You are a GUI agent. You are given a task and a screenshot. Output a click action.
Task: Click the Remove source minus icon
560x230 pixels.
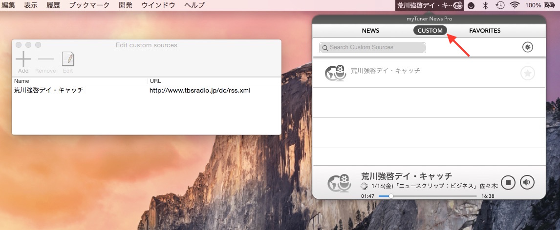[x=45, y=59]
